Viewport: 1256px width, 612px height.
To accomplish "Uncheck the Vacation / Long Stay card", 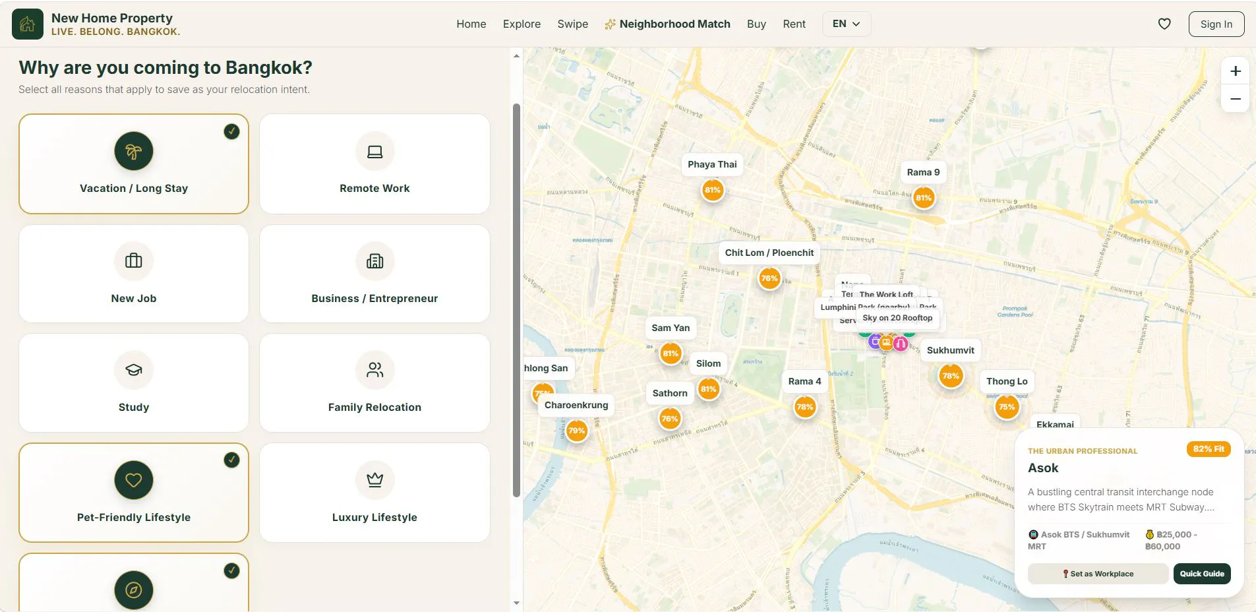I will 134,164.
